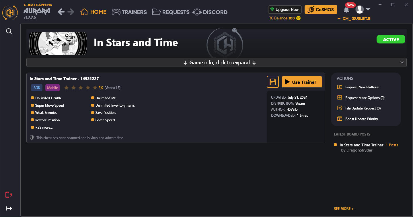The height and width of the screenshot is (217, 413).
Task: Click the Request More Options plus icon
Action: 340,97
